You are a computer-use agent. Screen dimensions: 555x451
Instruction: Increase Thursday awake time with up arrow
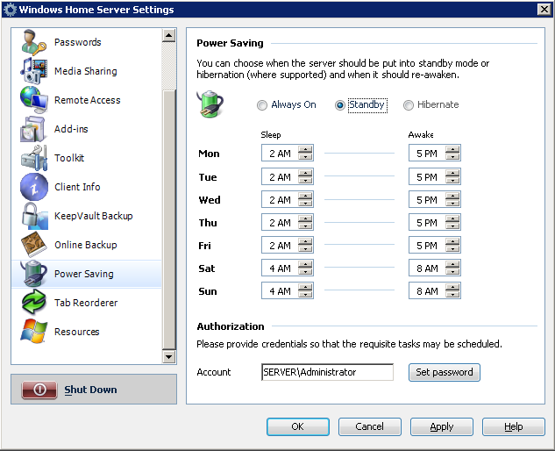click(x=452, y=218)
